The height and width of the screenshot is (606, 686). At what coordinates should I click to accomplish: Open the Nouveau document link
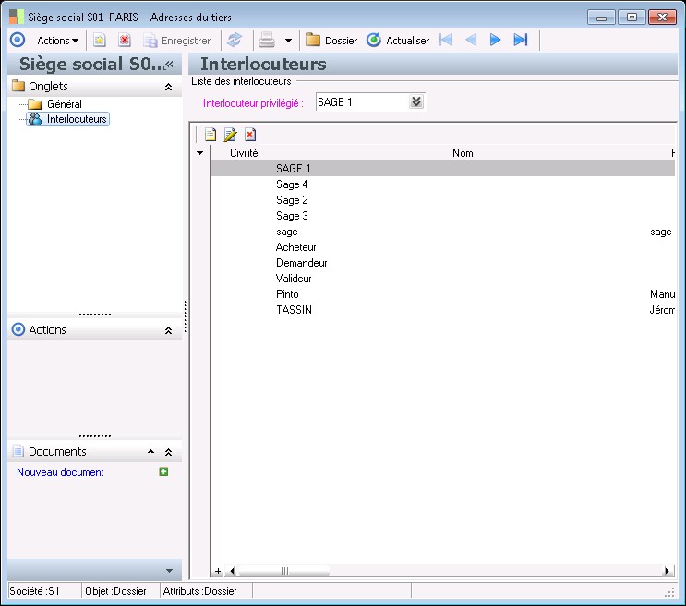[x=60, y=472]
